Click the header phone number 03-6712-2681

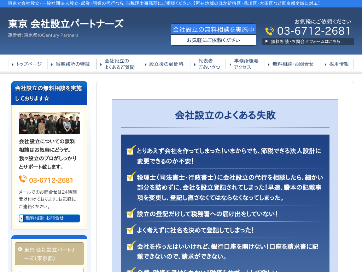click(314, 31)
